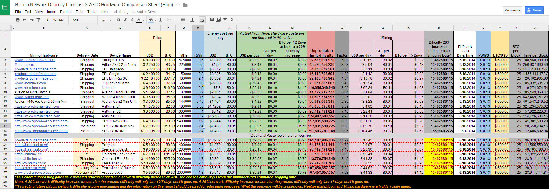The height and width of the screenshot is (189, 549).
Task: Activate the Paint format tool
Action: click(x=38, y=20)
